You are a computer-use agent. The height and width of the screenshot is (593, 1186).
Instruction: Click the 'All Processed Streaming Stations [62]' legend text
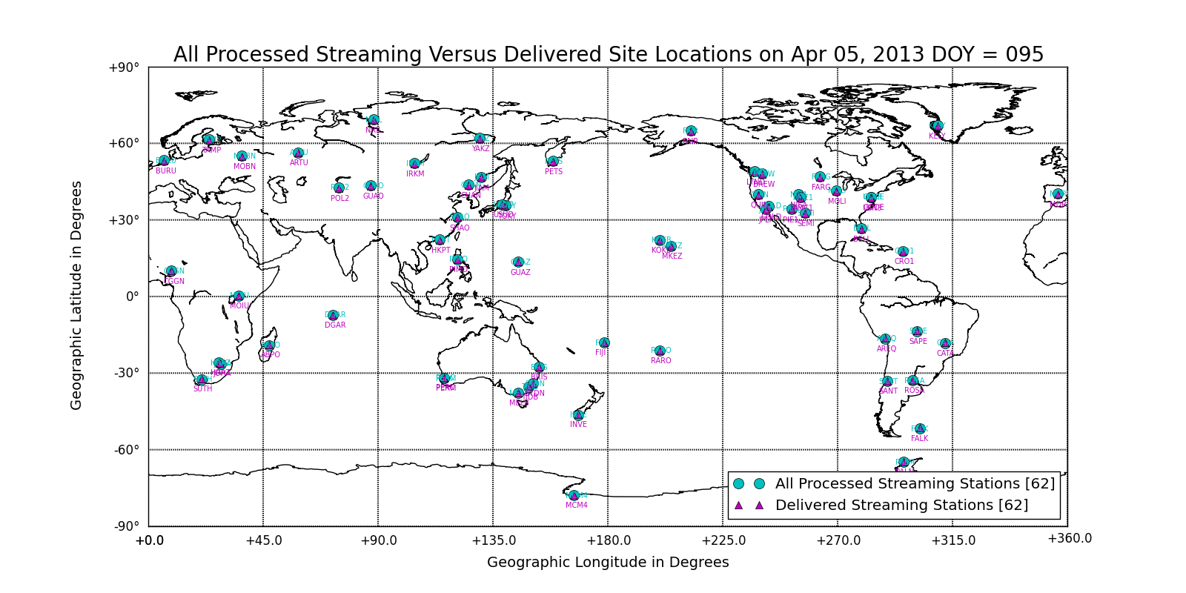915,484
